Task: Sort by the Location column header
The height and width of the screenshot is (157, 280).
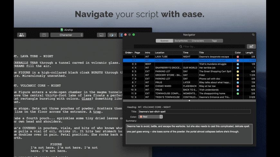Action: [168, 53]
